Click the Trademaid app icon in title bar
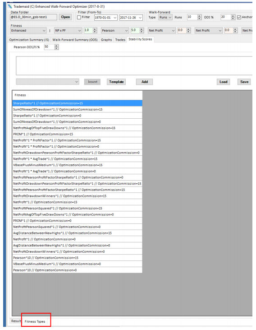Image resolution: width=256 pixels, height=330 pixels. point(10,6)
